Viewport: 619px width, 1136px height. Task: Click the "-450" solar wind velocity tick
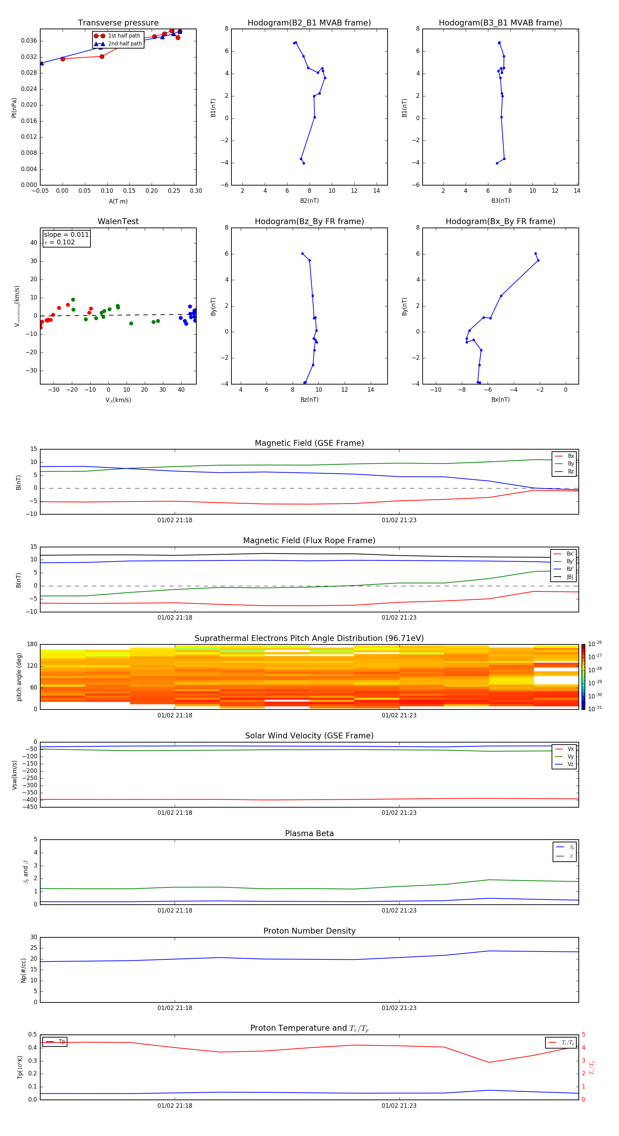click(x=30, y=807)
